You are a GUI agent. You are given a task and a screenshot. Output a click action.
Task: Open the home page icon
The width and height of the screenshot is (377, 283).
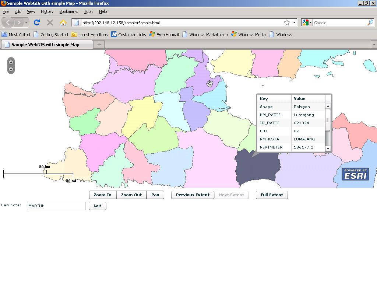[x=63, y=22]
